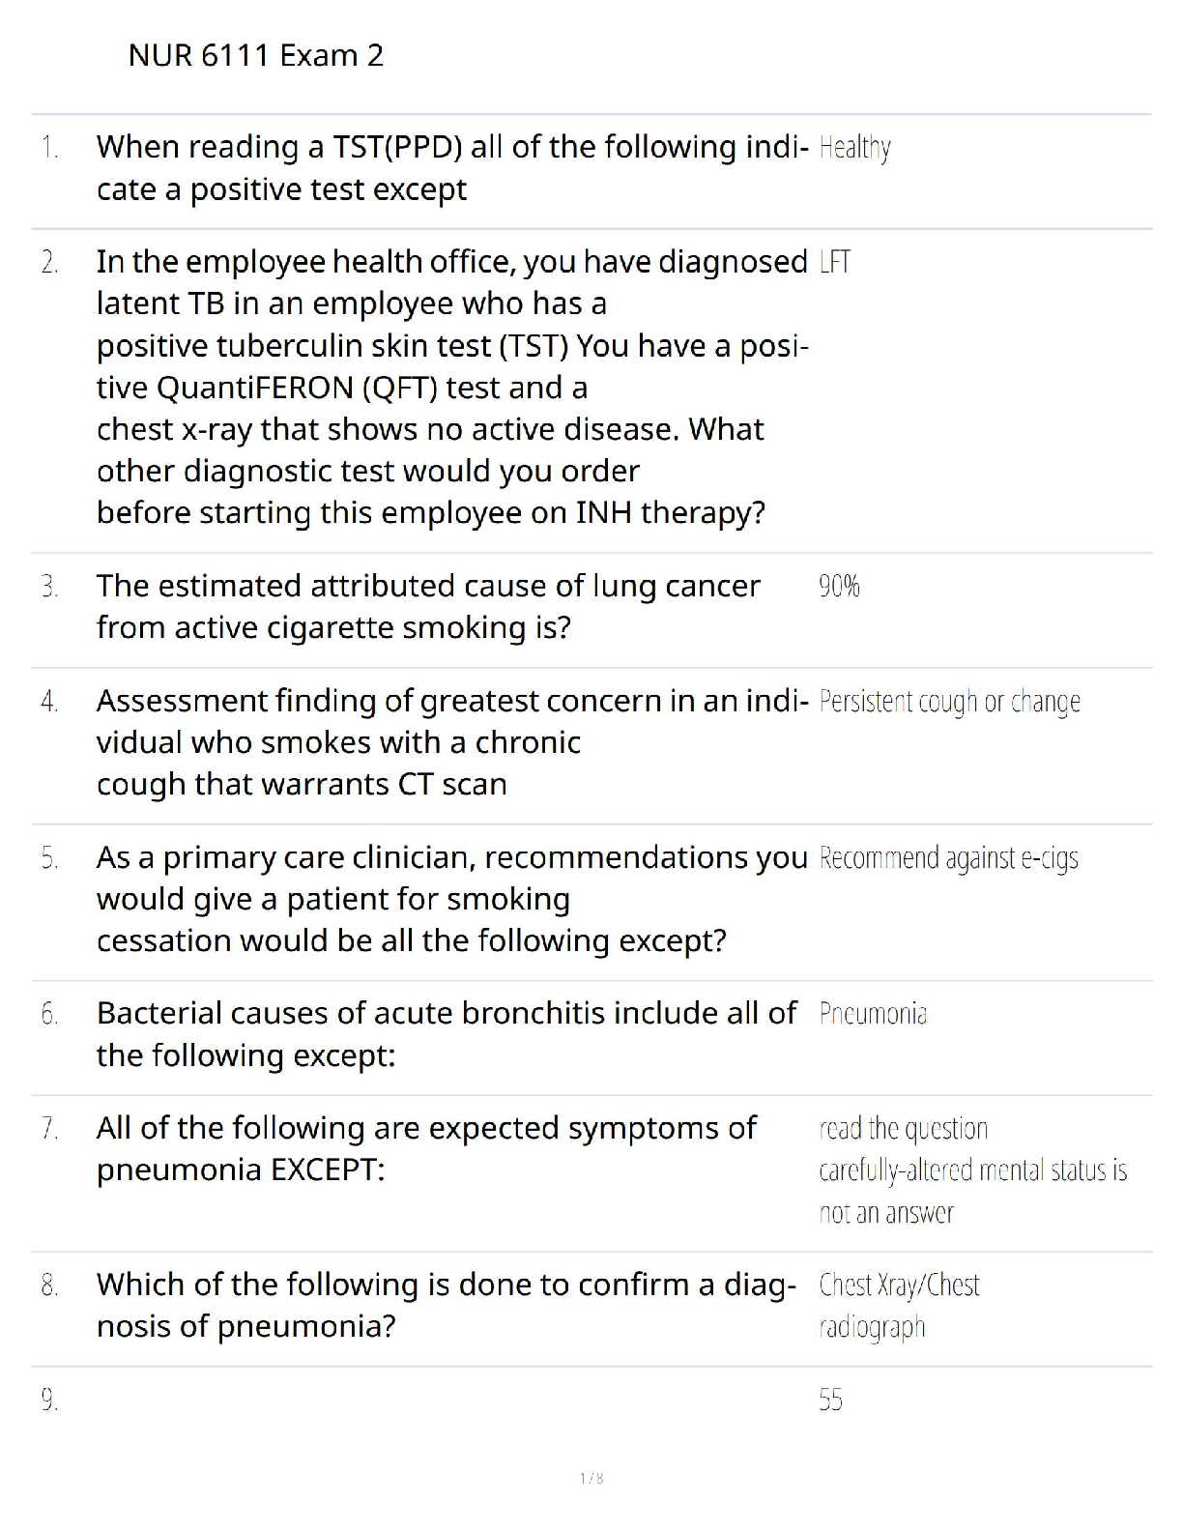Image resolution: width=1183 pixels, height=1531 pixels.
Task: Select question 7 on expected pneumonia symptoms
Action: click(426, 1148)
